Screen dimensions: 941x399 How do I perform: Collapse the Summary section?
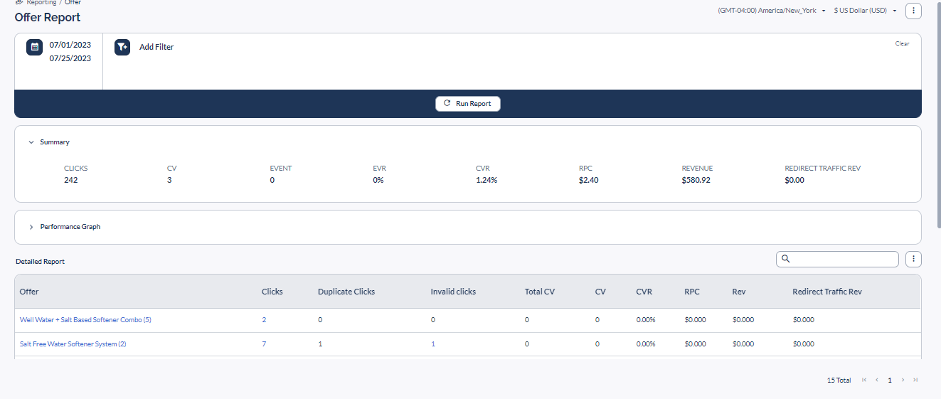pyautogui.click(x=31, y=142)
